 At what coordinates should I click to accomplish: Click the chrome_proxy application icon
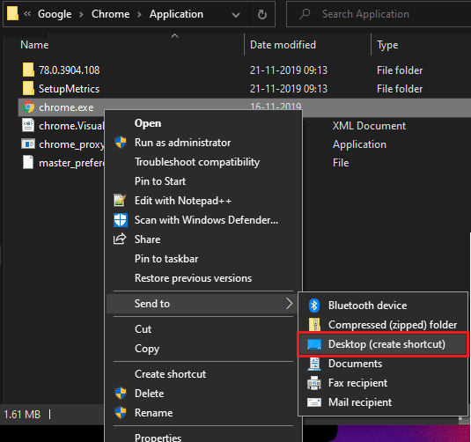[x=28, y=144]
